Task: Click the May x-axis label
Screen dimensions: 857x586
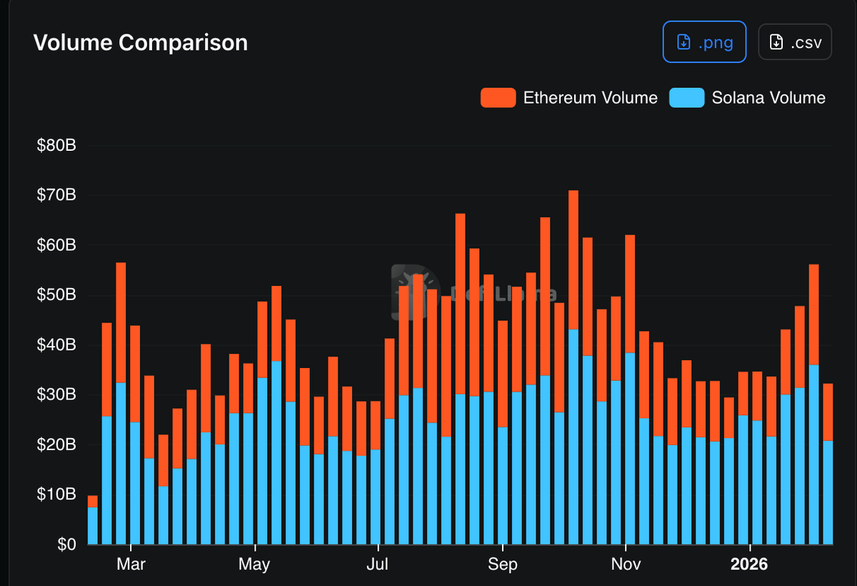Action: click(x=254, y=565)
